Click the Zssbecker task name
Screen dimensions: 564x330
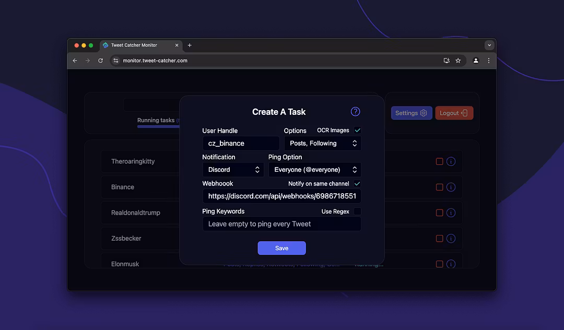[126, 238]
